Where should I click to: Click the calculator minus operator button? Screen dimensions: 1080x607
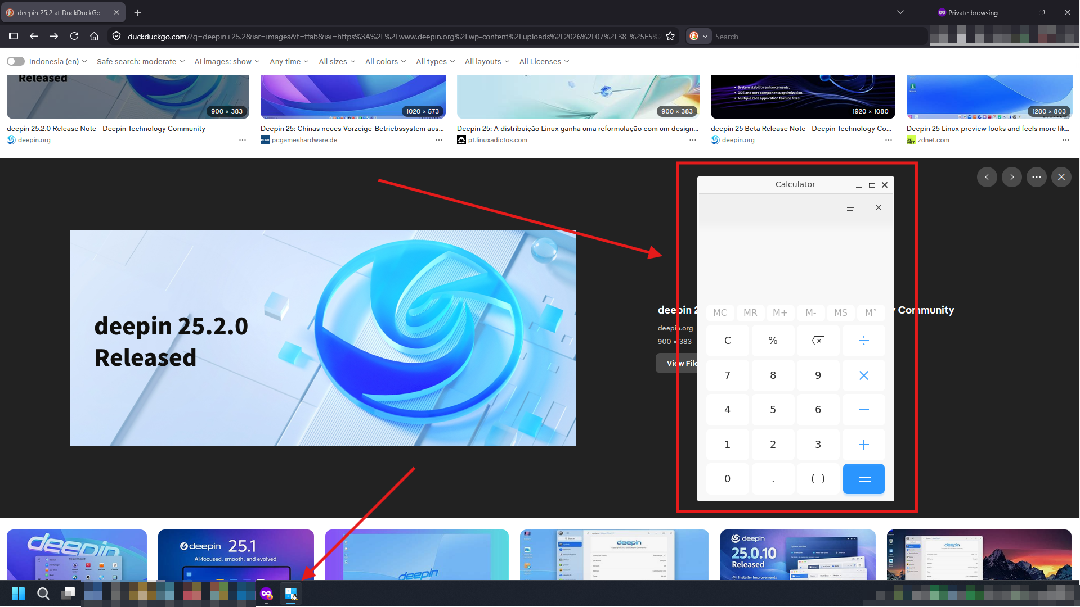click(x=863, y=410)
